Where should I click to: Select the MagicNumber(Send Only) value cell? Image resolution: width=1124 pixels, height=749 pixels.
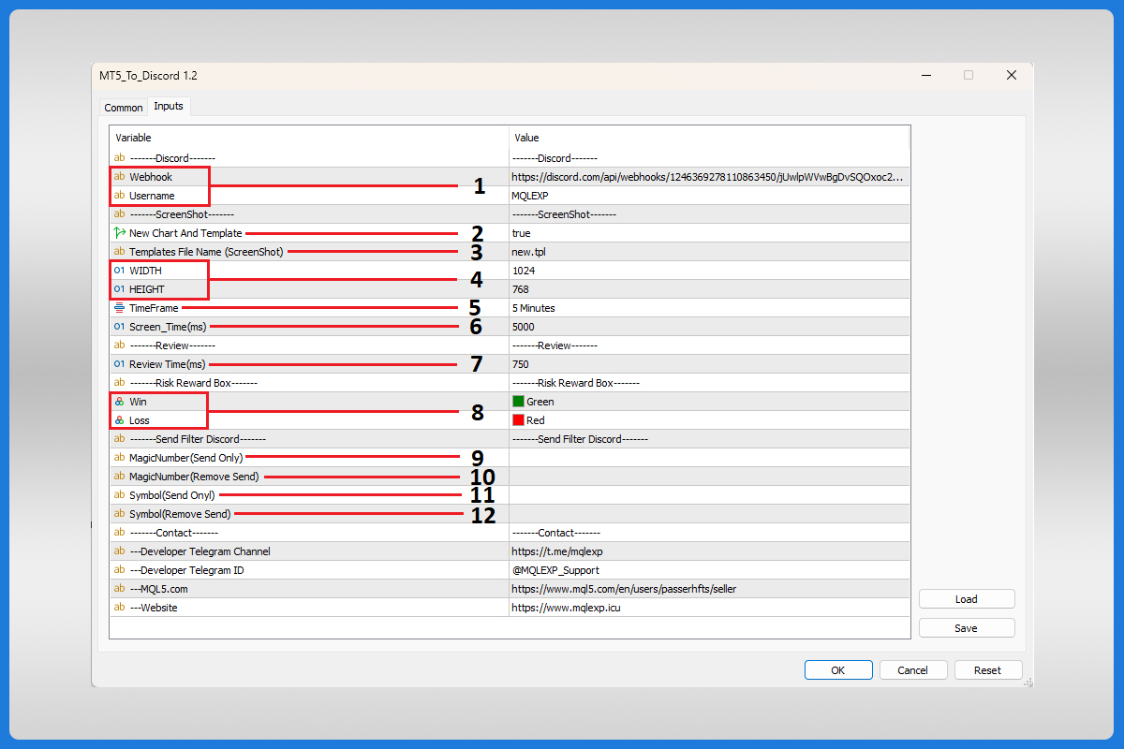708,458
